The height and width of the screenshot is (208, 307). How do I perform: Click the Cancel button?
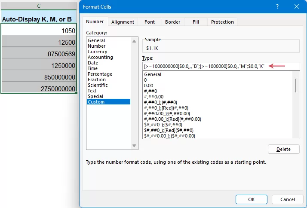coord(287,199)
